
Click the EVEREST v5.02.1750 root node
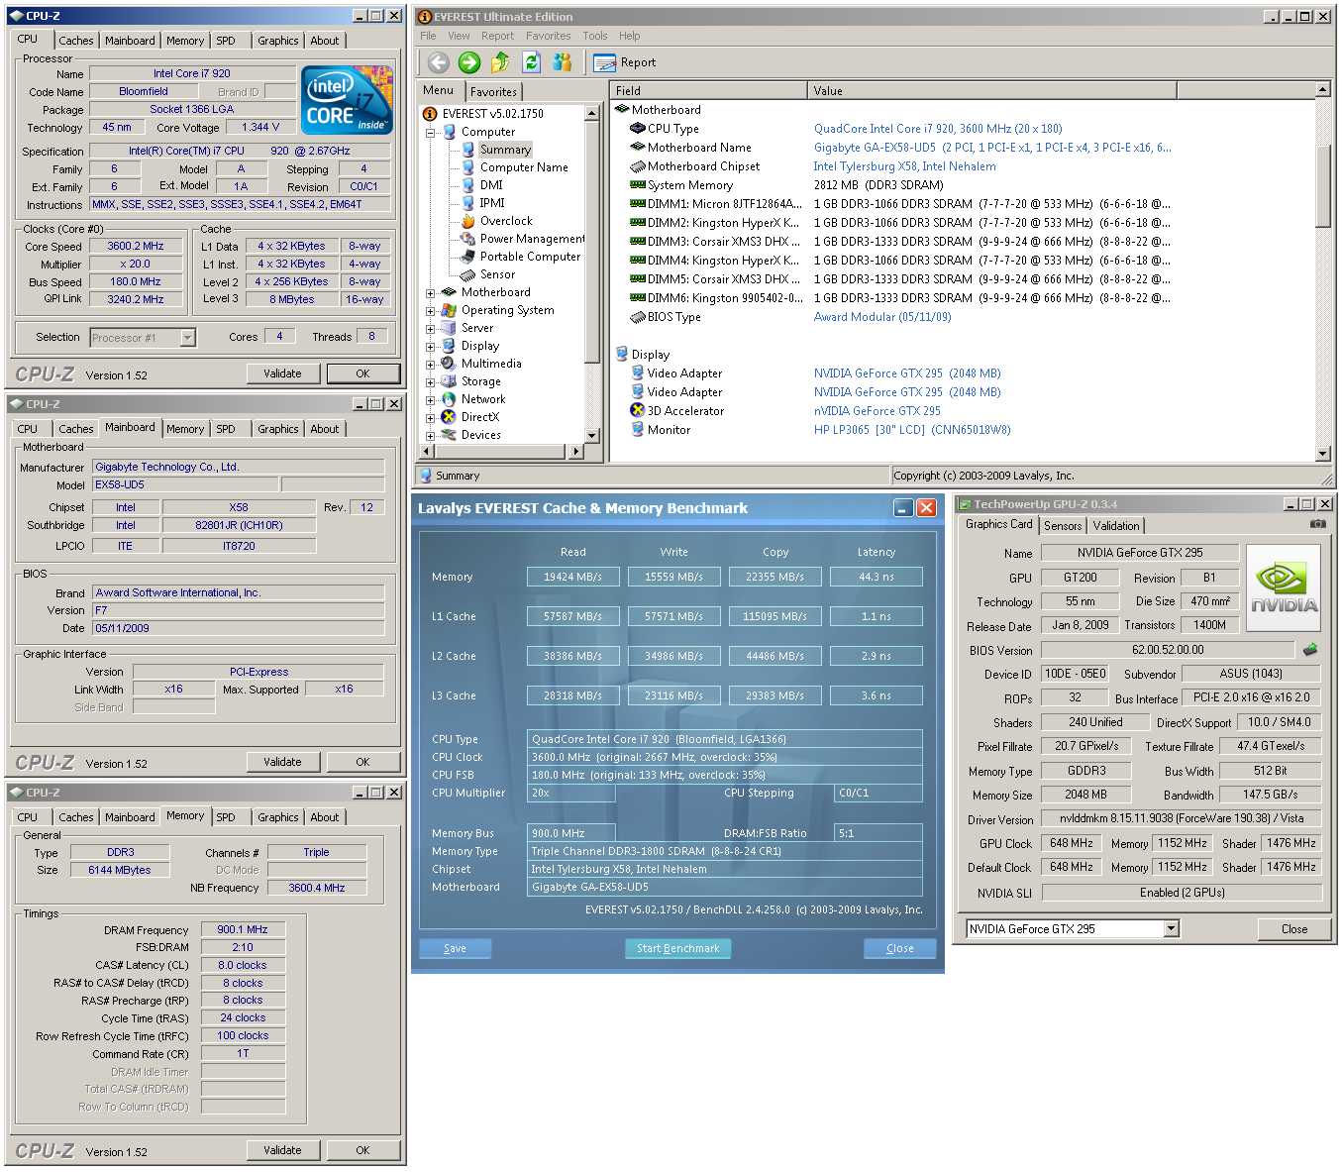point(483,114)
